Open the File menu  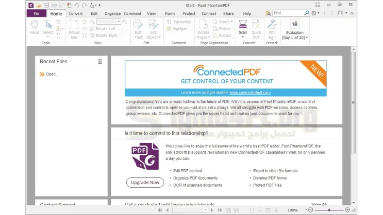(37, 14)
